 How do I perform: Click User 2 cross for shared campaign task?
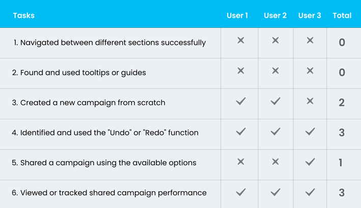coord(275,162)
